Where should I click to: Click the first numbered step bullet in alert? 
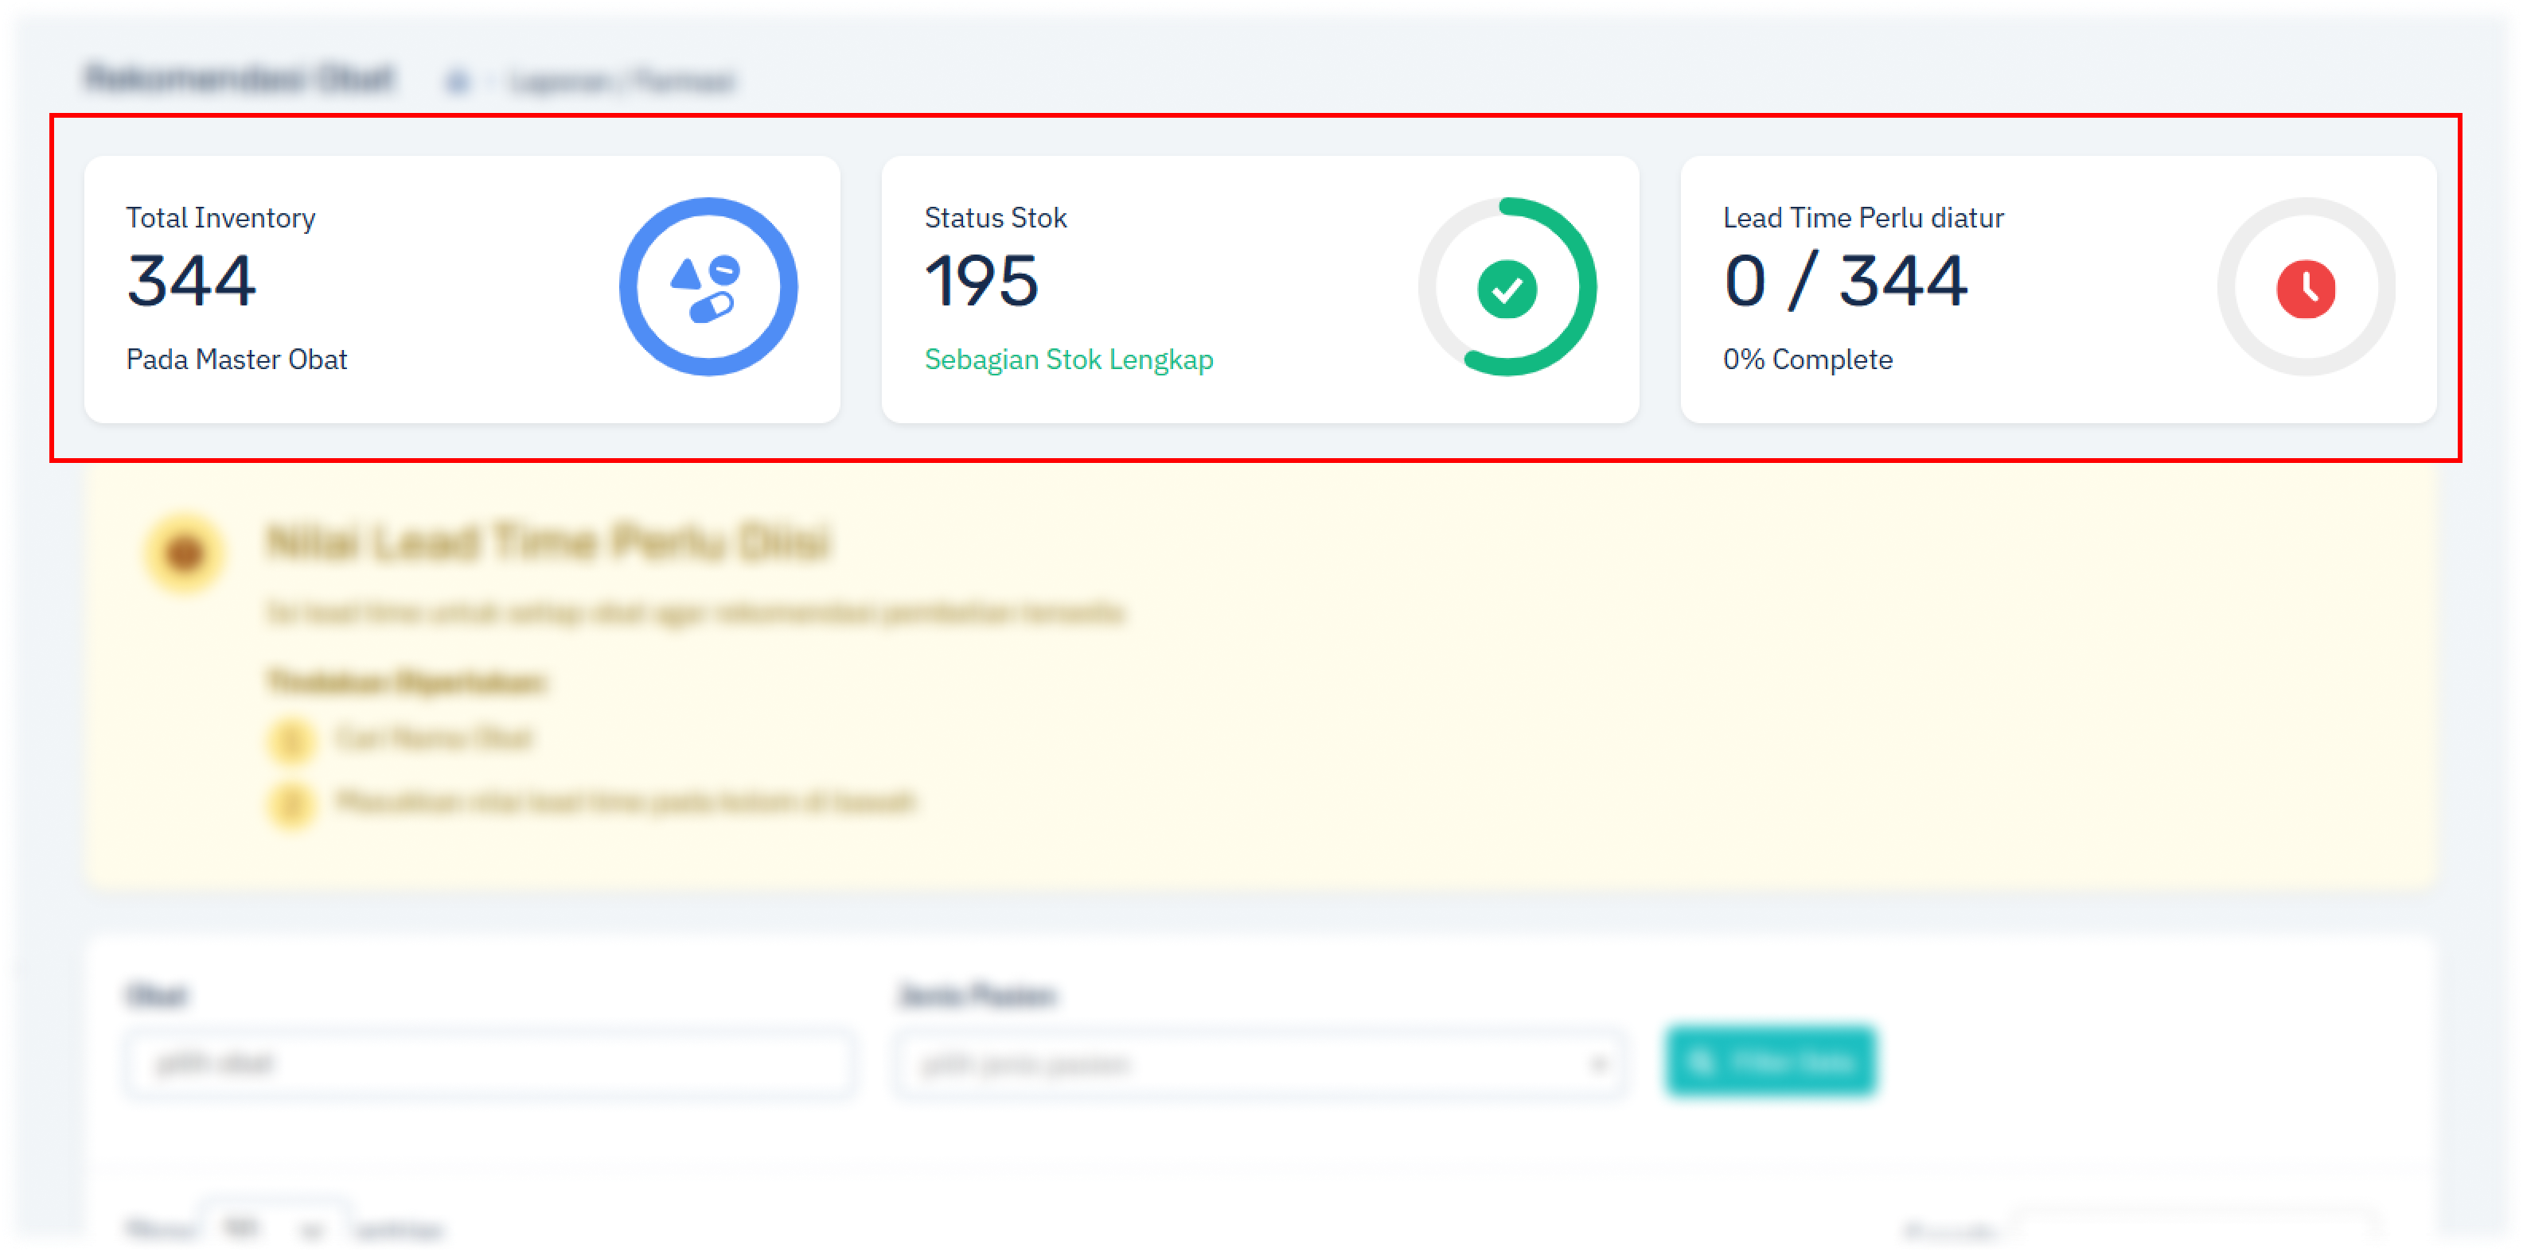291,740
